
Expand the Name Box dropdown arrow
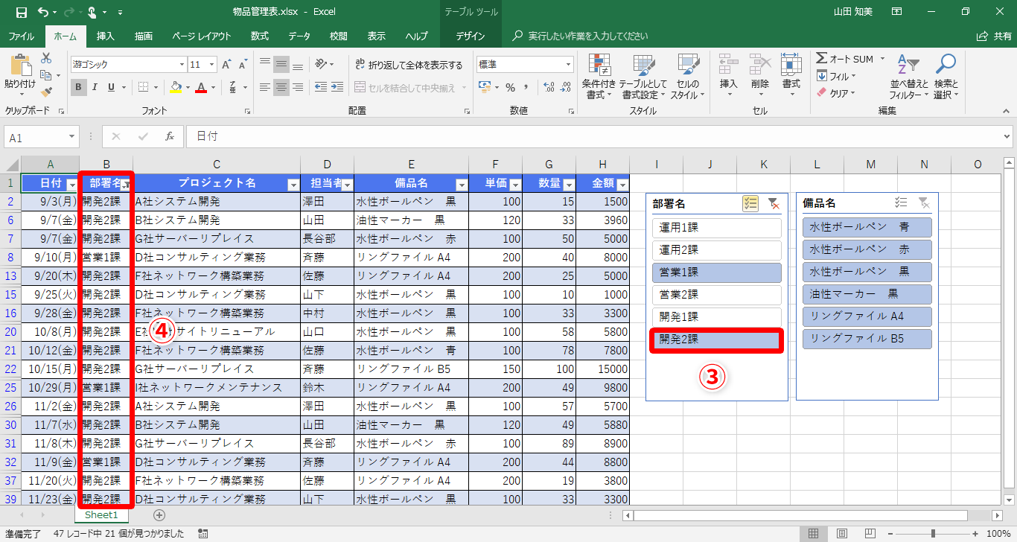[x=72, y=138]
